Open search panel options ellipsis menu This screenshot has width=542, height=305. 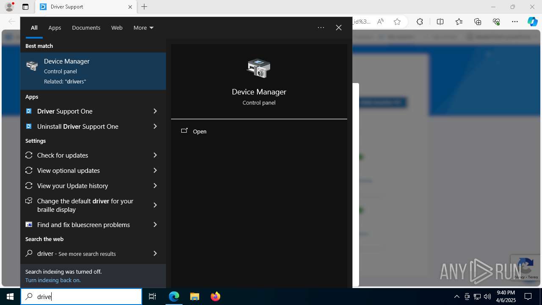tap(321, 28)
